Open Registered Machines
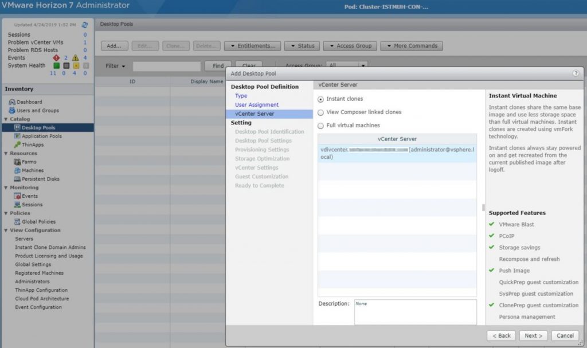This screenshot has height=348, width=587. coord(39,273)
